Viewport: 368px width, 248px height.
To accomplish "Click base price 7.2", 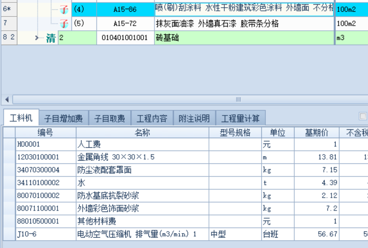I will pyautogui.click(x=317, y=208).
